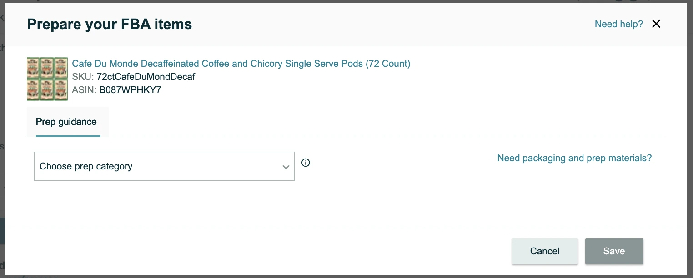
Task: Click the product image next to the item title
Action: (x=47, y=79)
